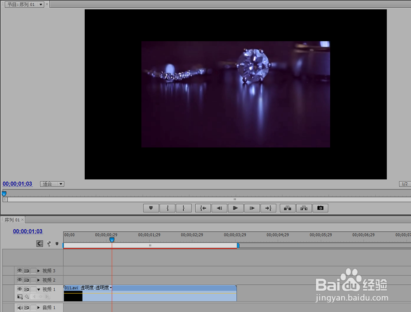Viewport: 411px width, 312px height.
Task: Select the 011.avi clip on 视频 1
Action: [150, 293]
